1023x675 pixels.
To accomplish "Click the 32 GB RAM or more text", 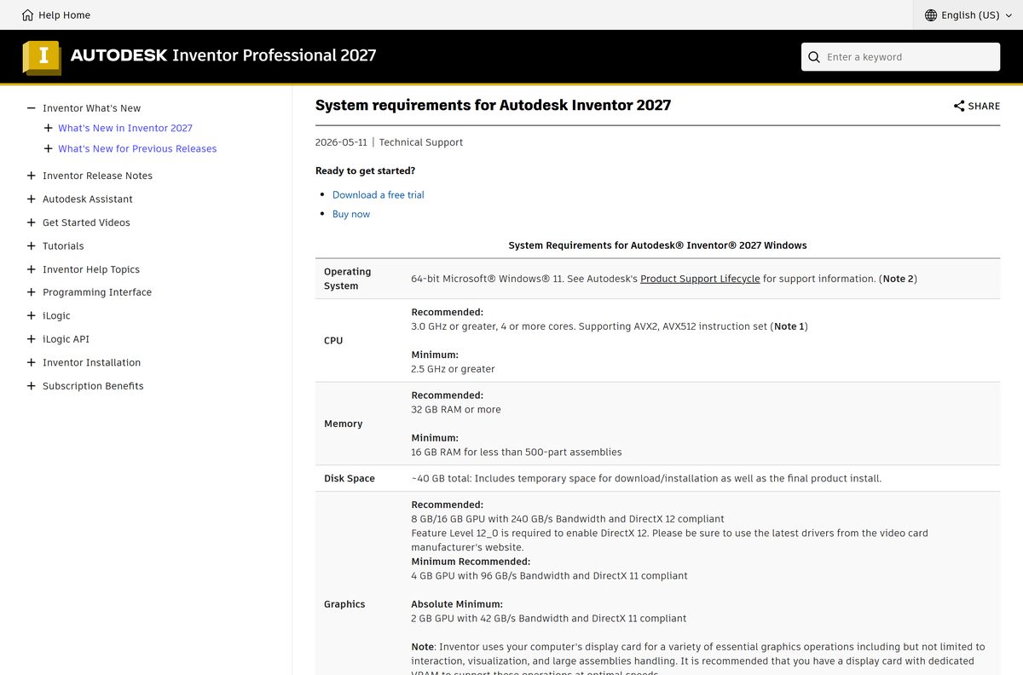I will 456,410.
